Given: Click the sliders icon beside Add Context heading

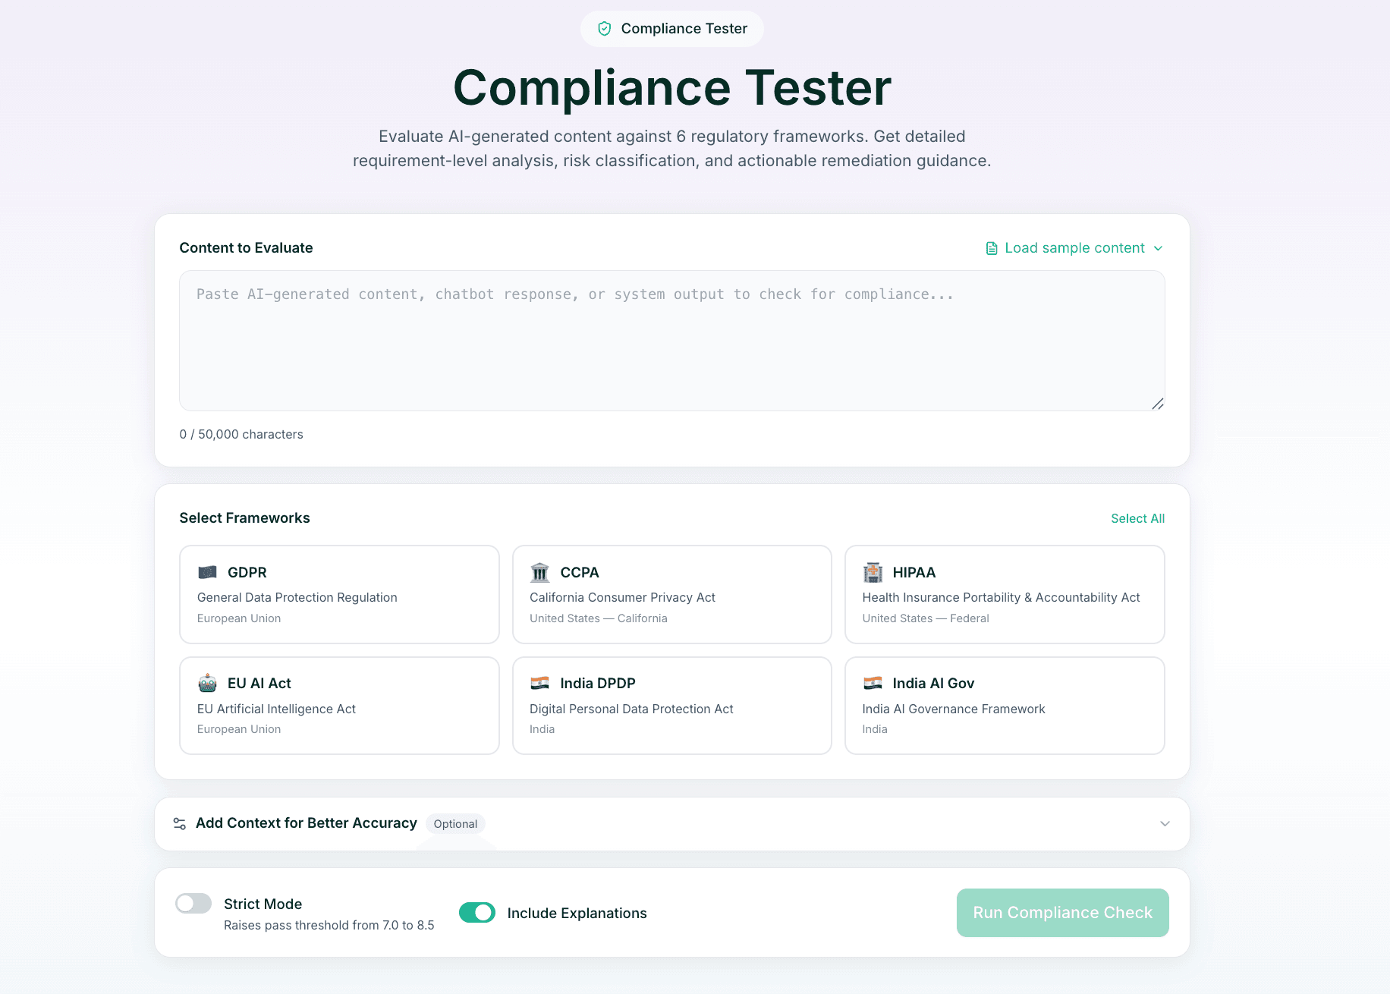Looking at the screenshot, I should (179, 823).
